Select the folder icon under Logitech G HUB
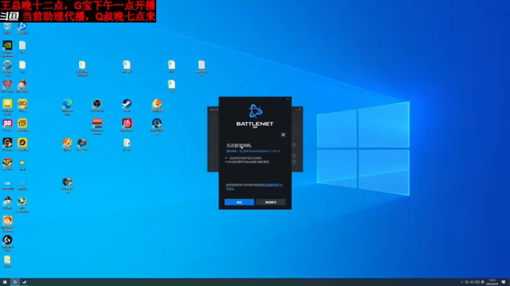The height and width of the screenshot is (286, 510). (7, 261)
